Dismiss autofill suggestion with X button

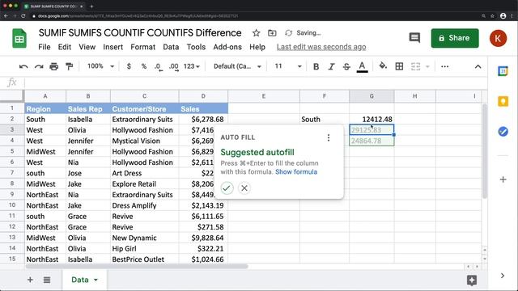pos(244,188)
